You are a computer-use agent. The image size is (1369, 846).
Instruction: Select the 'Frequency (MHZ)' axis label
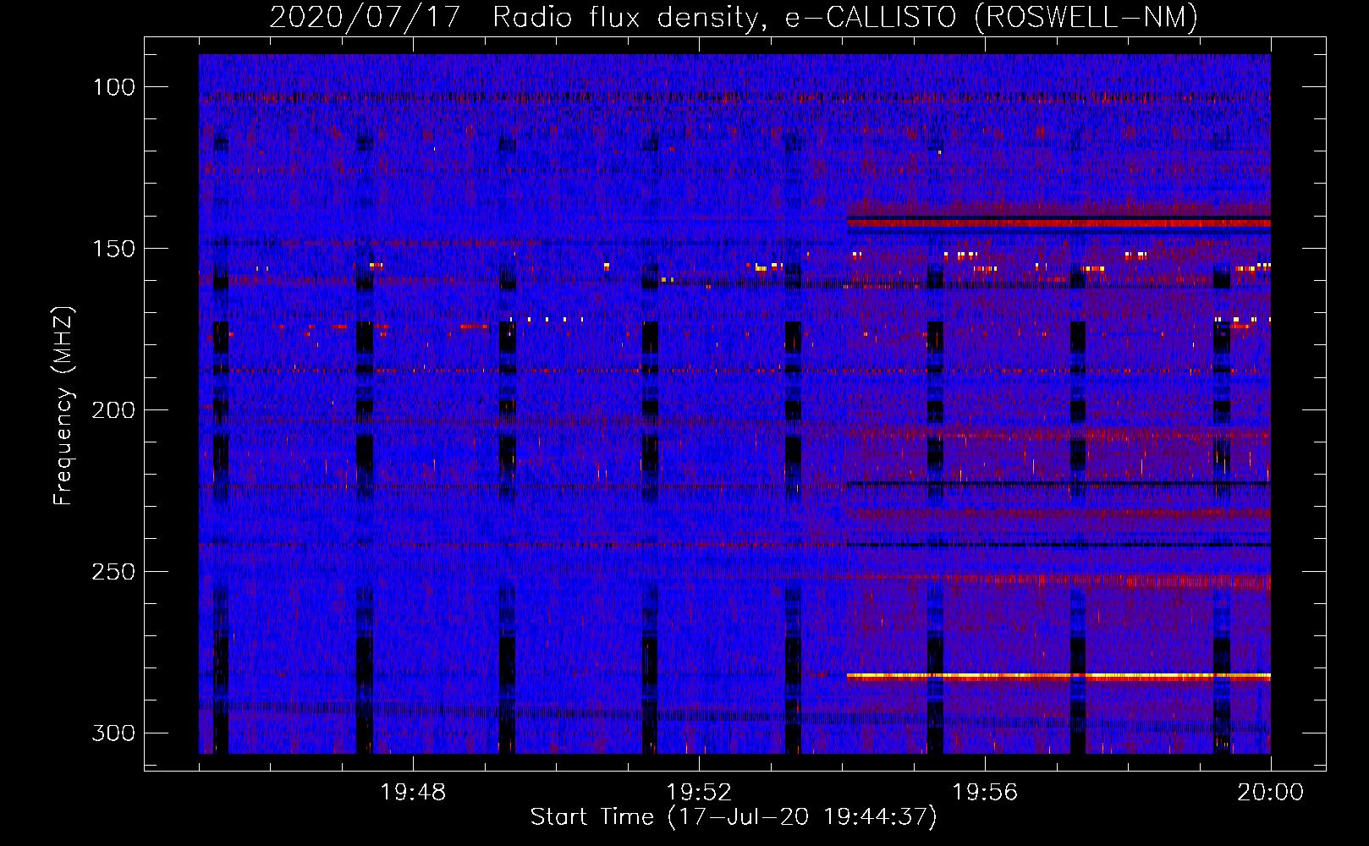tap(63, 406)
